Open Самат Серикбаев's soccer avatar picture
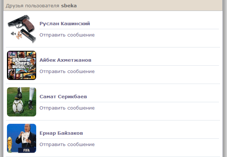This screenshot has width=227, height=157. click(22, 102)
